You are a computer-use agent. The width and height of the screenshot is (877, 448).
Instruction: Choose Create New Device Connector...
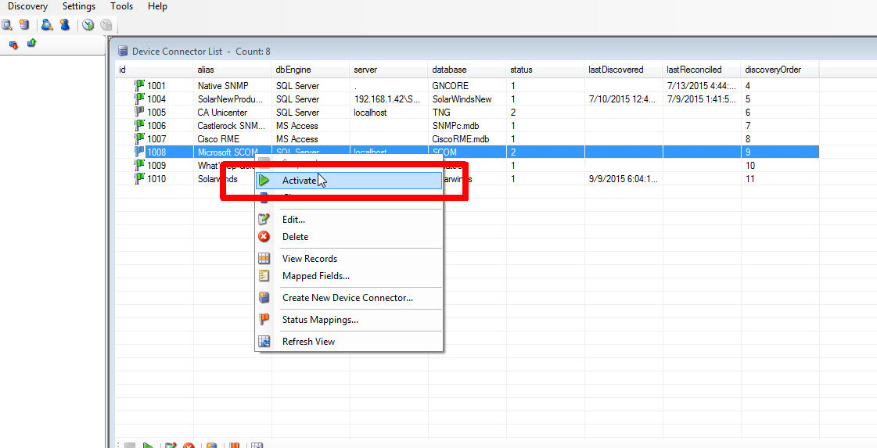coord(347,298)
